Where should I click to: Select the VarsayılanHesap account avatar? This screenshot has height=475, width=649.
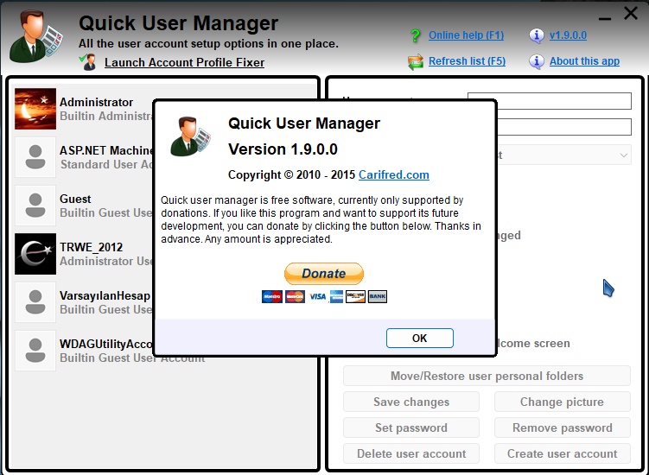(35, 302)
